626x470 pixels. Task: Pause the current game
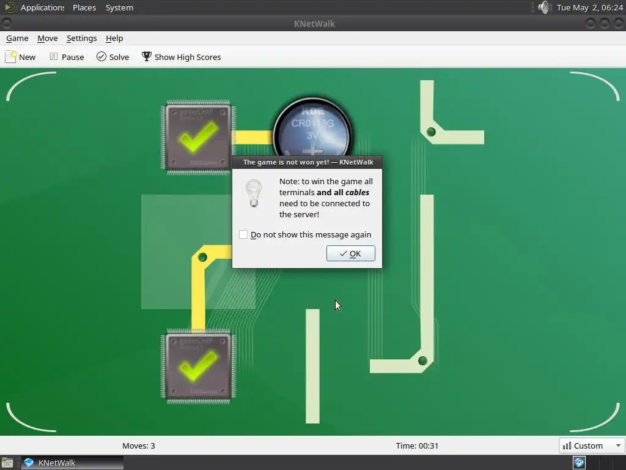tap(67, 57)
